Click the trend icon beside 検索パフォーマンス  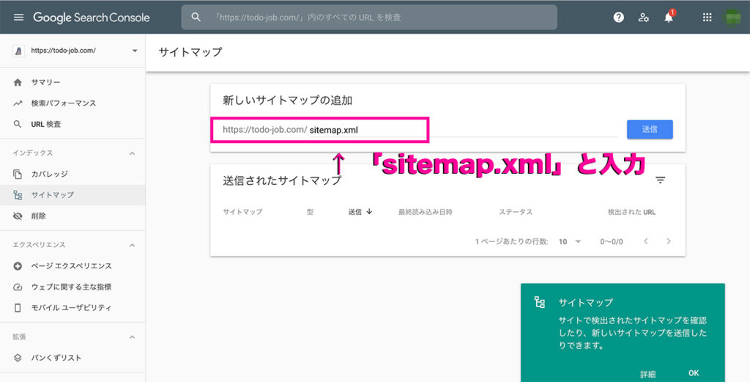coord(18,103)
